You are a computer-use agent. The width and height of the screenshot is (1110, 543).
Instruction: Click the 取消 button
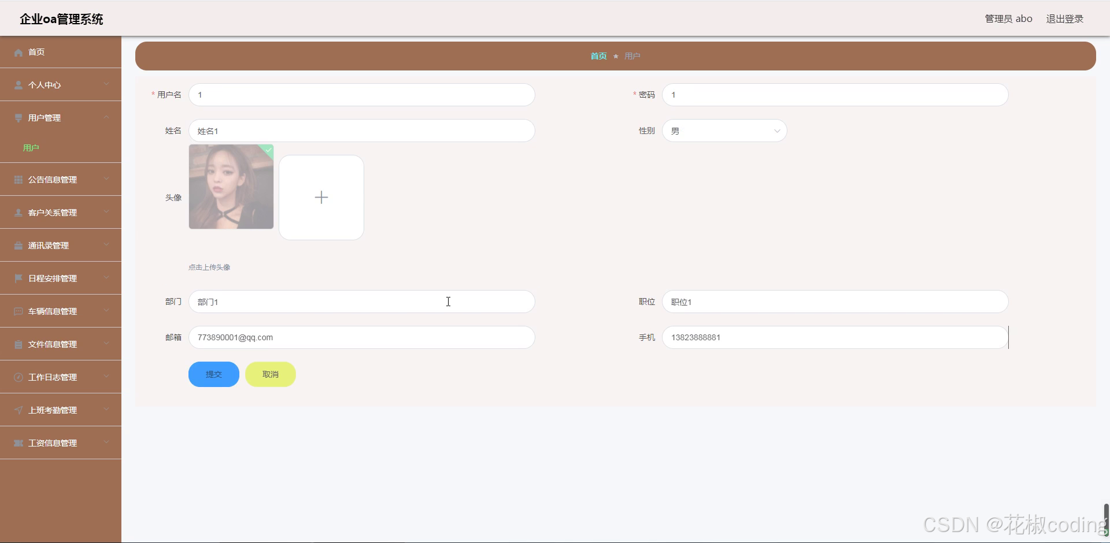click(271, 374)
